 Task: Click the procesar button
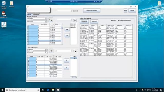pyautogui.click(x=84, y=21)
